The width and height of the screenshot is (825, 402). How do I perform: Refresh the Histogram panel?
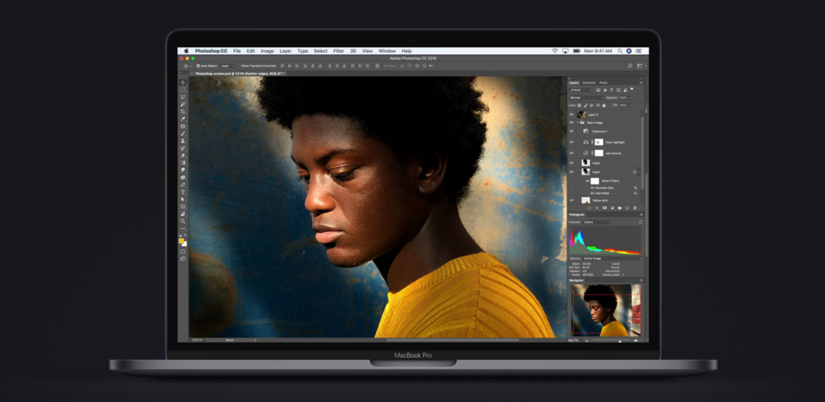pos(641,222)
